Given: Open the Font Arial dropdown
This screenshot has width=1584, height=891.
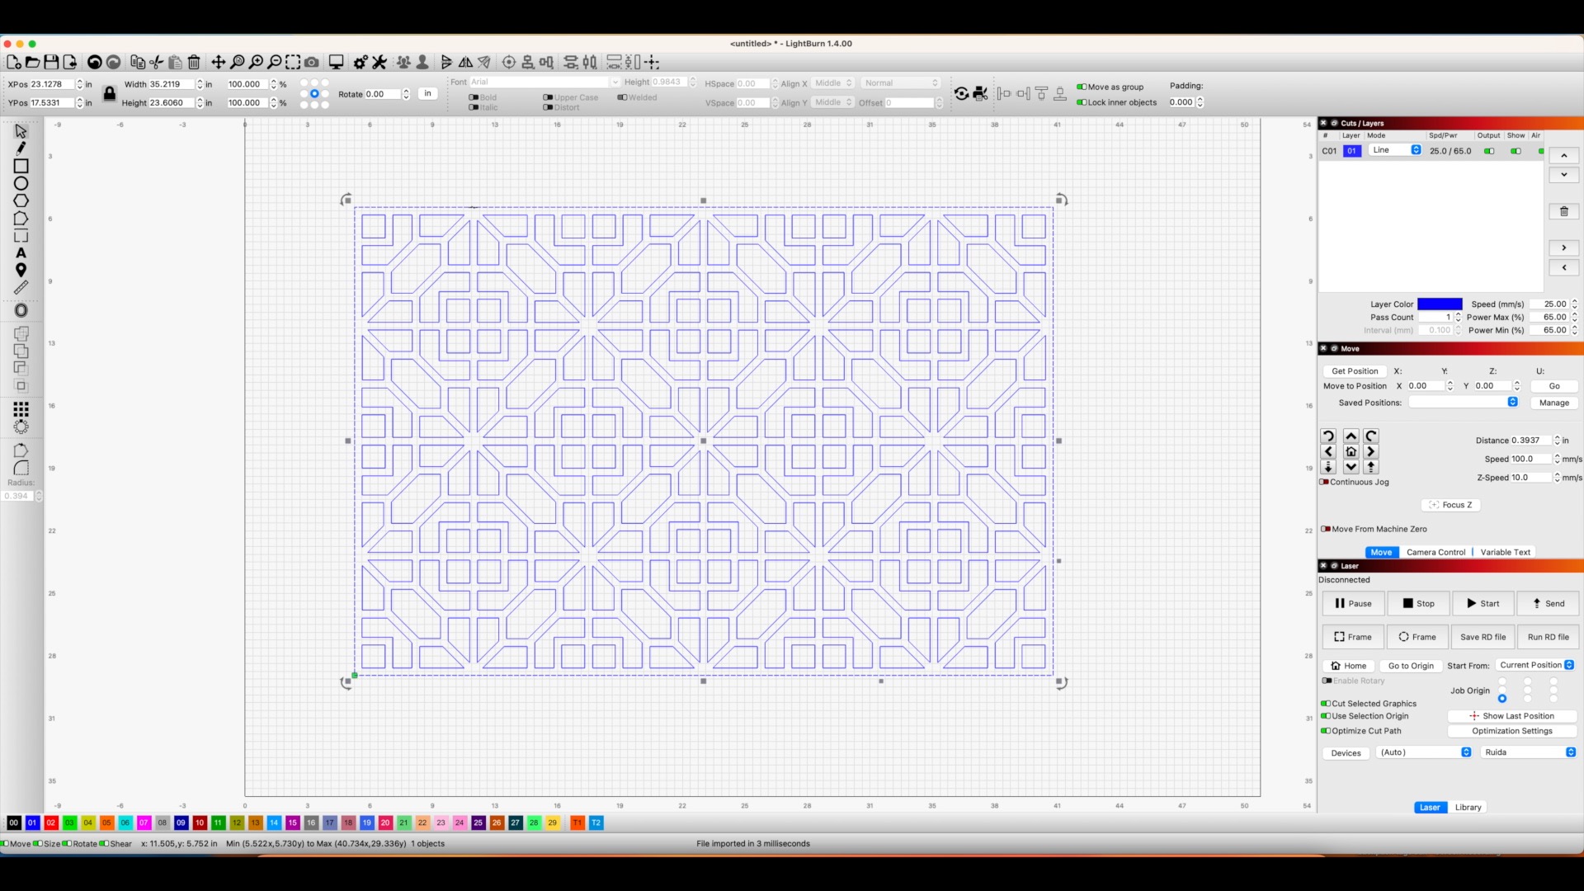Looking at the screenshot, I should point(544,82).
